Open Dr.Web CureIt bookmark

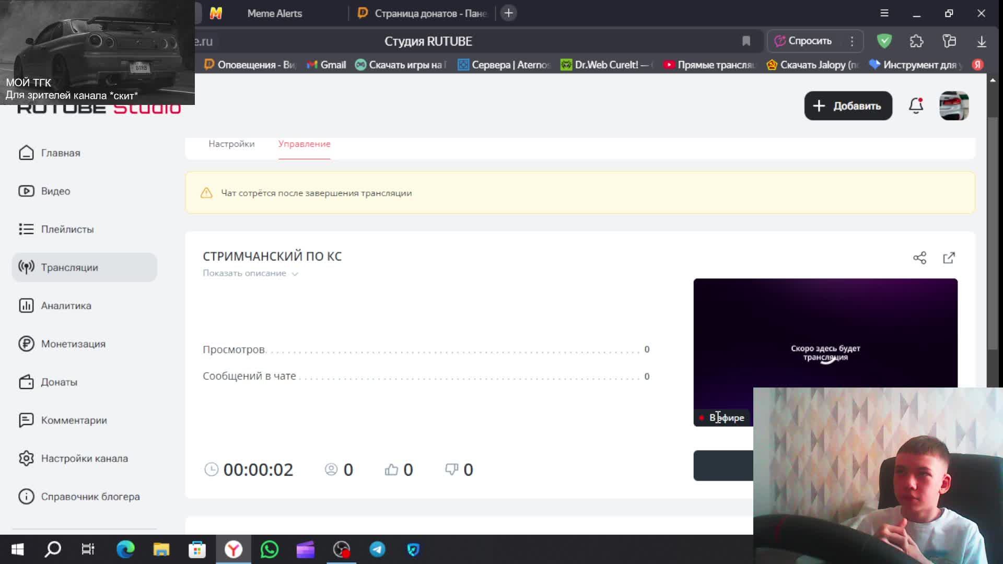tap(607, 65)
